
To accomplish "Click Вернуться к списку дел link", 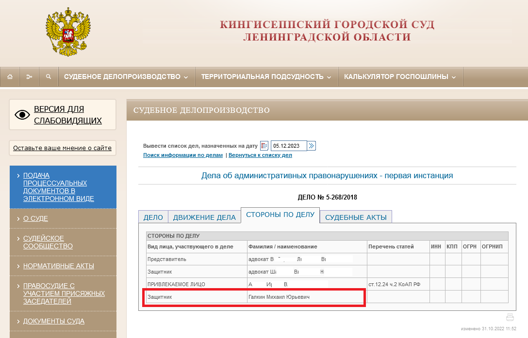I will click(260, 155).
